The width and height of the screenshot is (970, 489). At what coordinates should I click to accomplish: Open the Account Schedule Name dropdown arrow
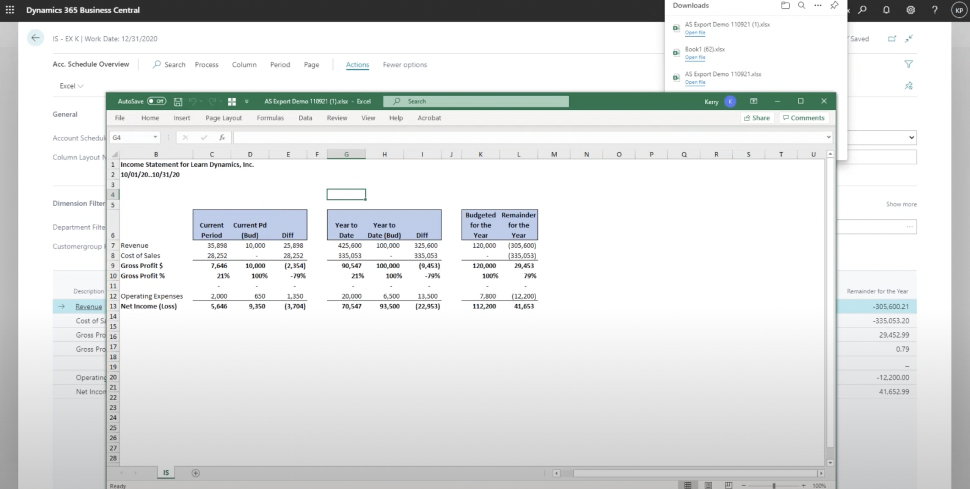tap(911, 138)
